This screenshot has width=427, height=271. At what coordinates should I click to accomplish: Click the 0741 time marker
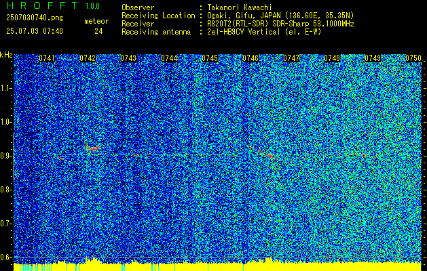tap(47, 58)
